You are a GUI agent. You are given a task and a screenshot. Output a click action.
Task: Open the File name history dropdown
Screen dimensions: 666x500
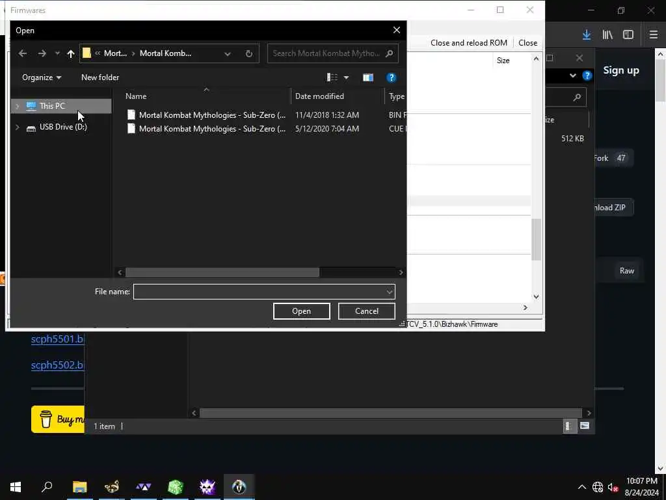[389, 292]
